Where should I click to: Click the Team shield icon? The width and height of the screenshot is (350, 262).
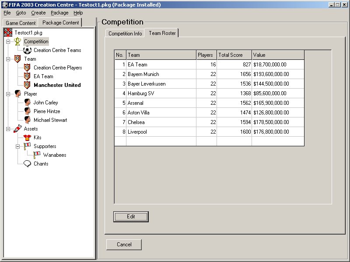click(17, 59)
